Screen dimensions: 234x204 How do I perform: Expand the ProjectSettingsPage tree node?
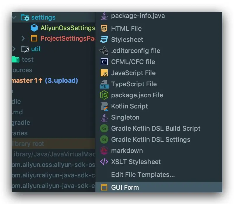tap(24, 38)
